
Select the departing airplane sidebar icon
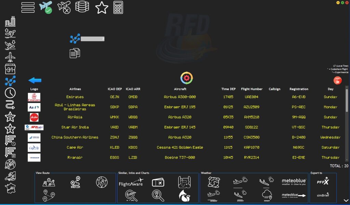pos(10,33)
